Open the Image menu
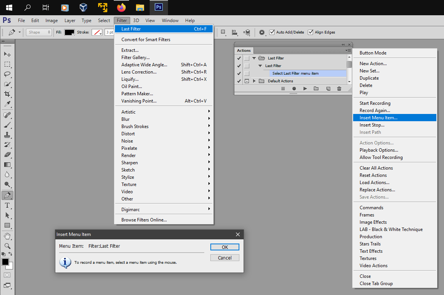This screenshot has height=295, width=444. tap(52, 21)
